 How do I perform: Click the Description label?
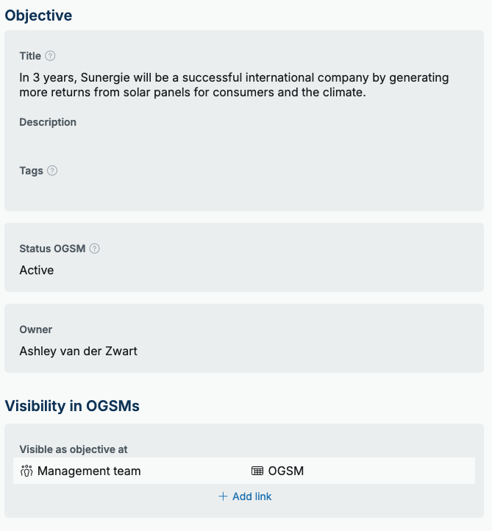pyautogui.click(x=48, y=122)
